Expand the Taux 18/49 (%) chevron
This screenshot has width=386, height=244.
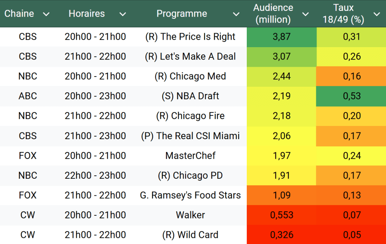click(x=377, y=14)
